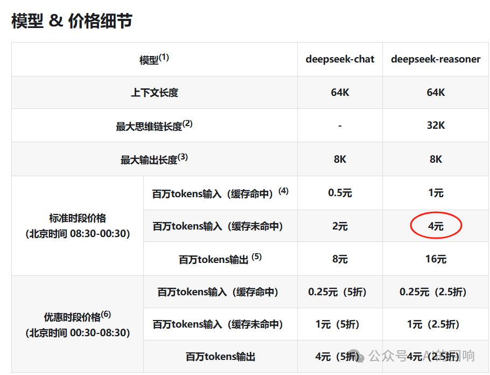Select the "标准时段价格" group label
Viewport: 490px width, 375px height.
[x=78, y=218]
